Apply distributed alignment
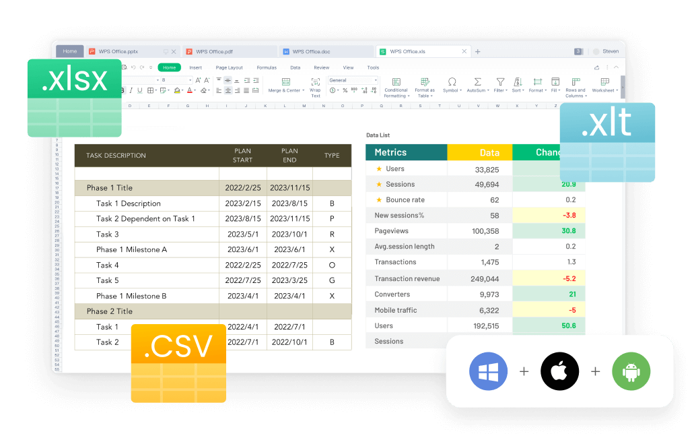 click(255, 90)
